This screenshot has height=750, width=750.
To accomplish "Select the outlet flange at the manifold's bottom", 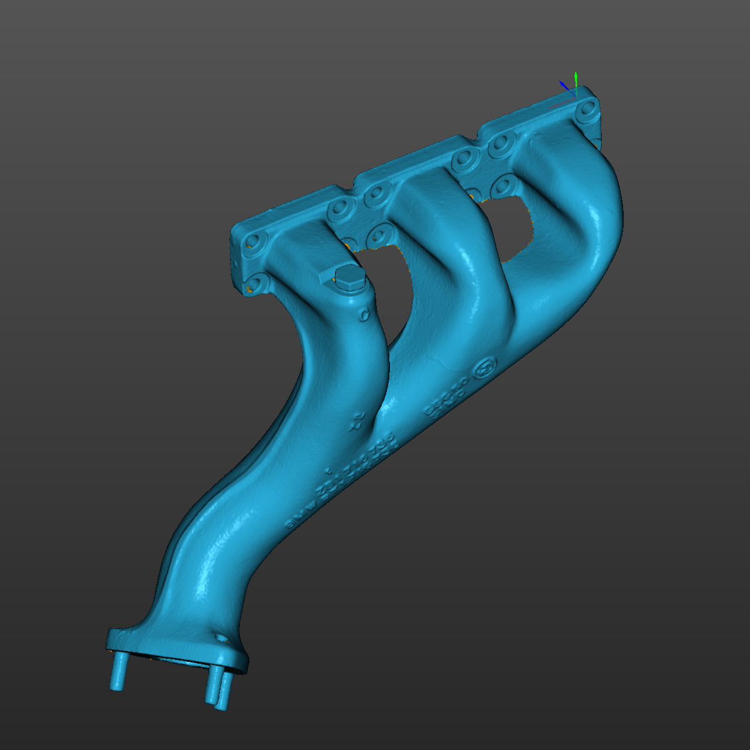I will tap(176, 651).
